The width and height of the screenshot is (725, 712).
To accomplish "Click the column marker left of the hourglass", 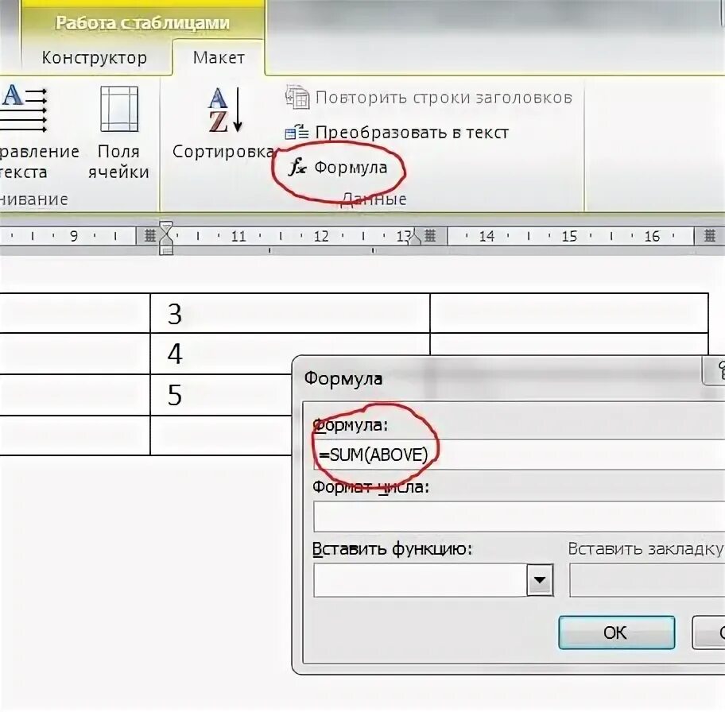I will (149, 236).
